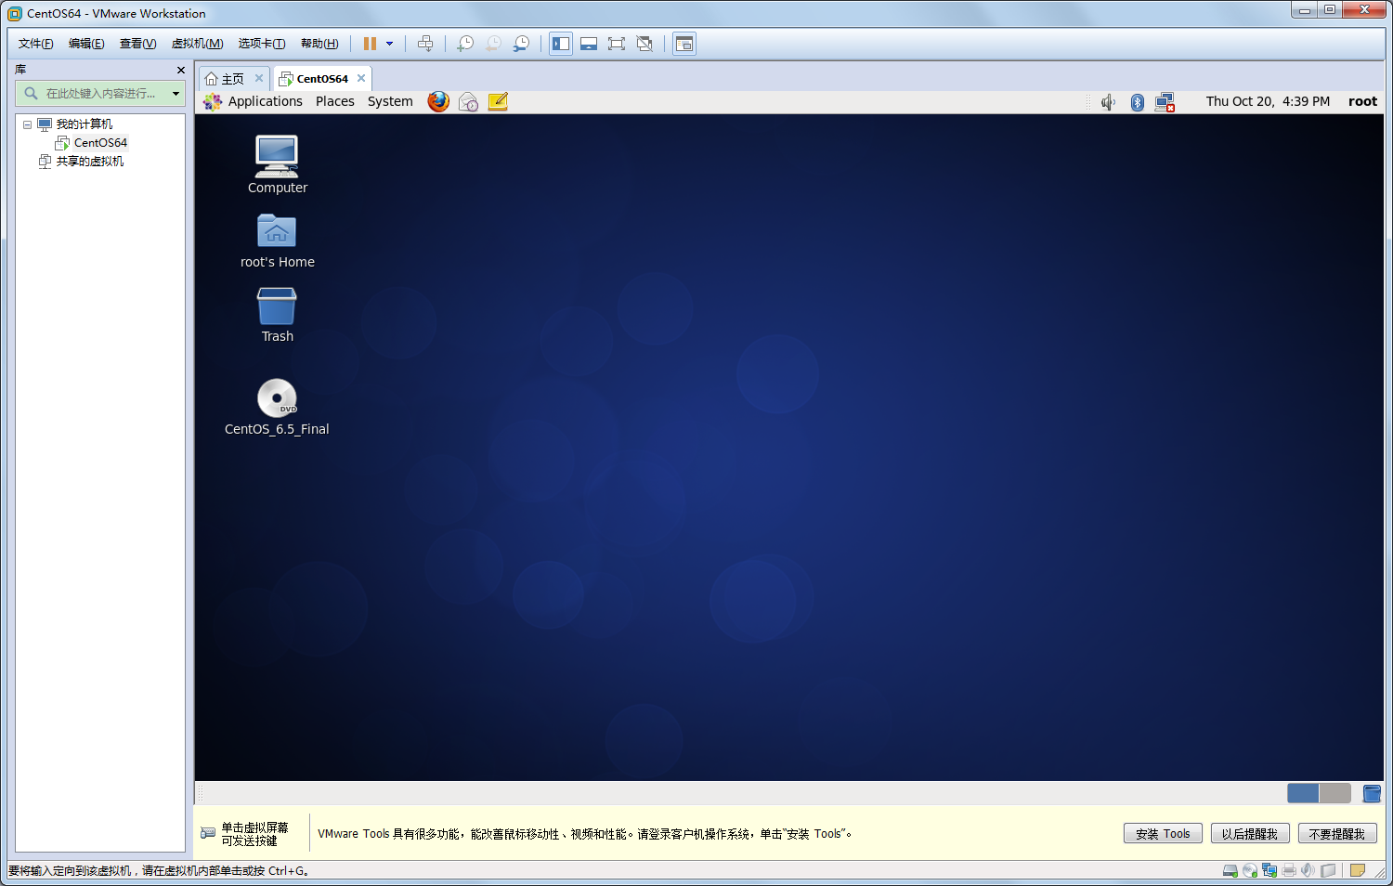
Task: Click the date and time in panel
Action: (x=1268, y=101)
